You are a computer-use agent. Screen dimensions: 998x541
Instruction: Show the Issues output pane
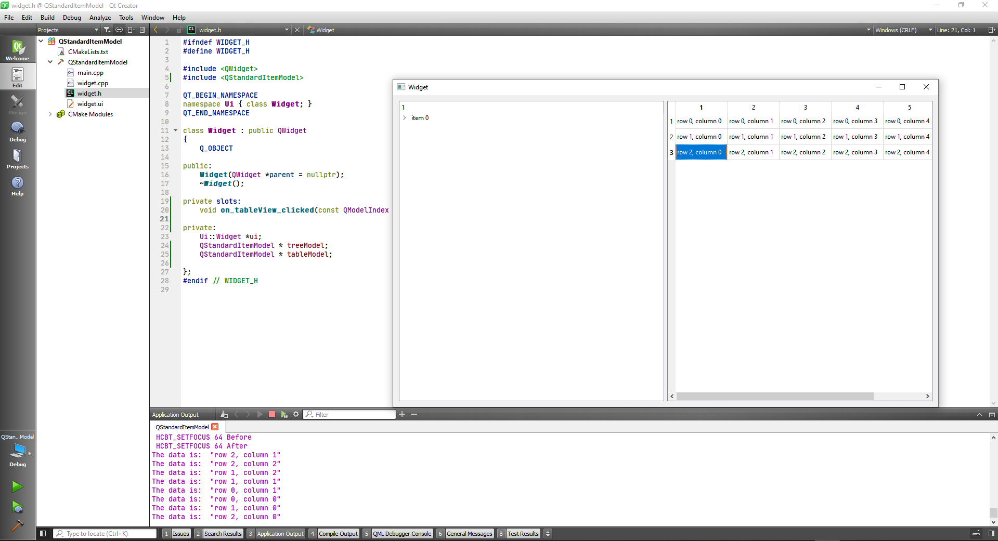[176, 533]
